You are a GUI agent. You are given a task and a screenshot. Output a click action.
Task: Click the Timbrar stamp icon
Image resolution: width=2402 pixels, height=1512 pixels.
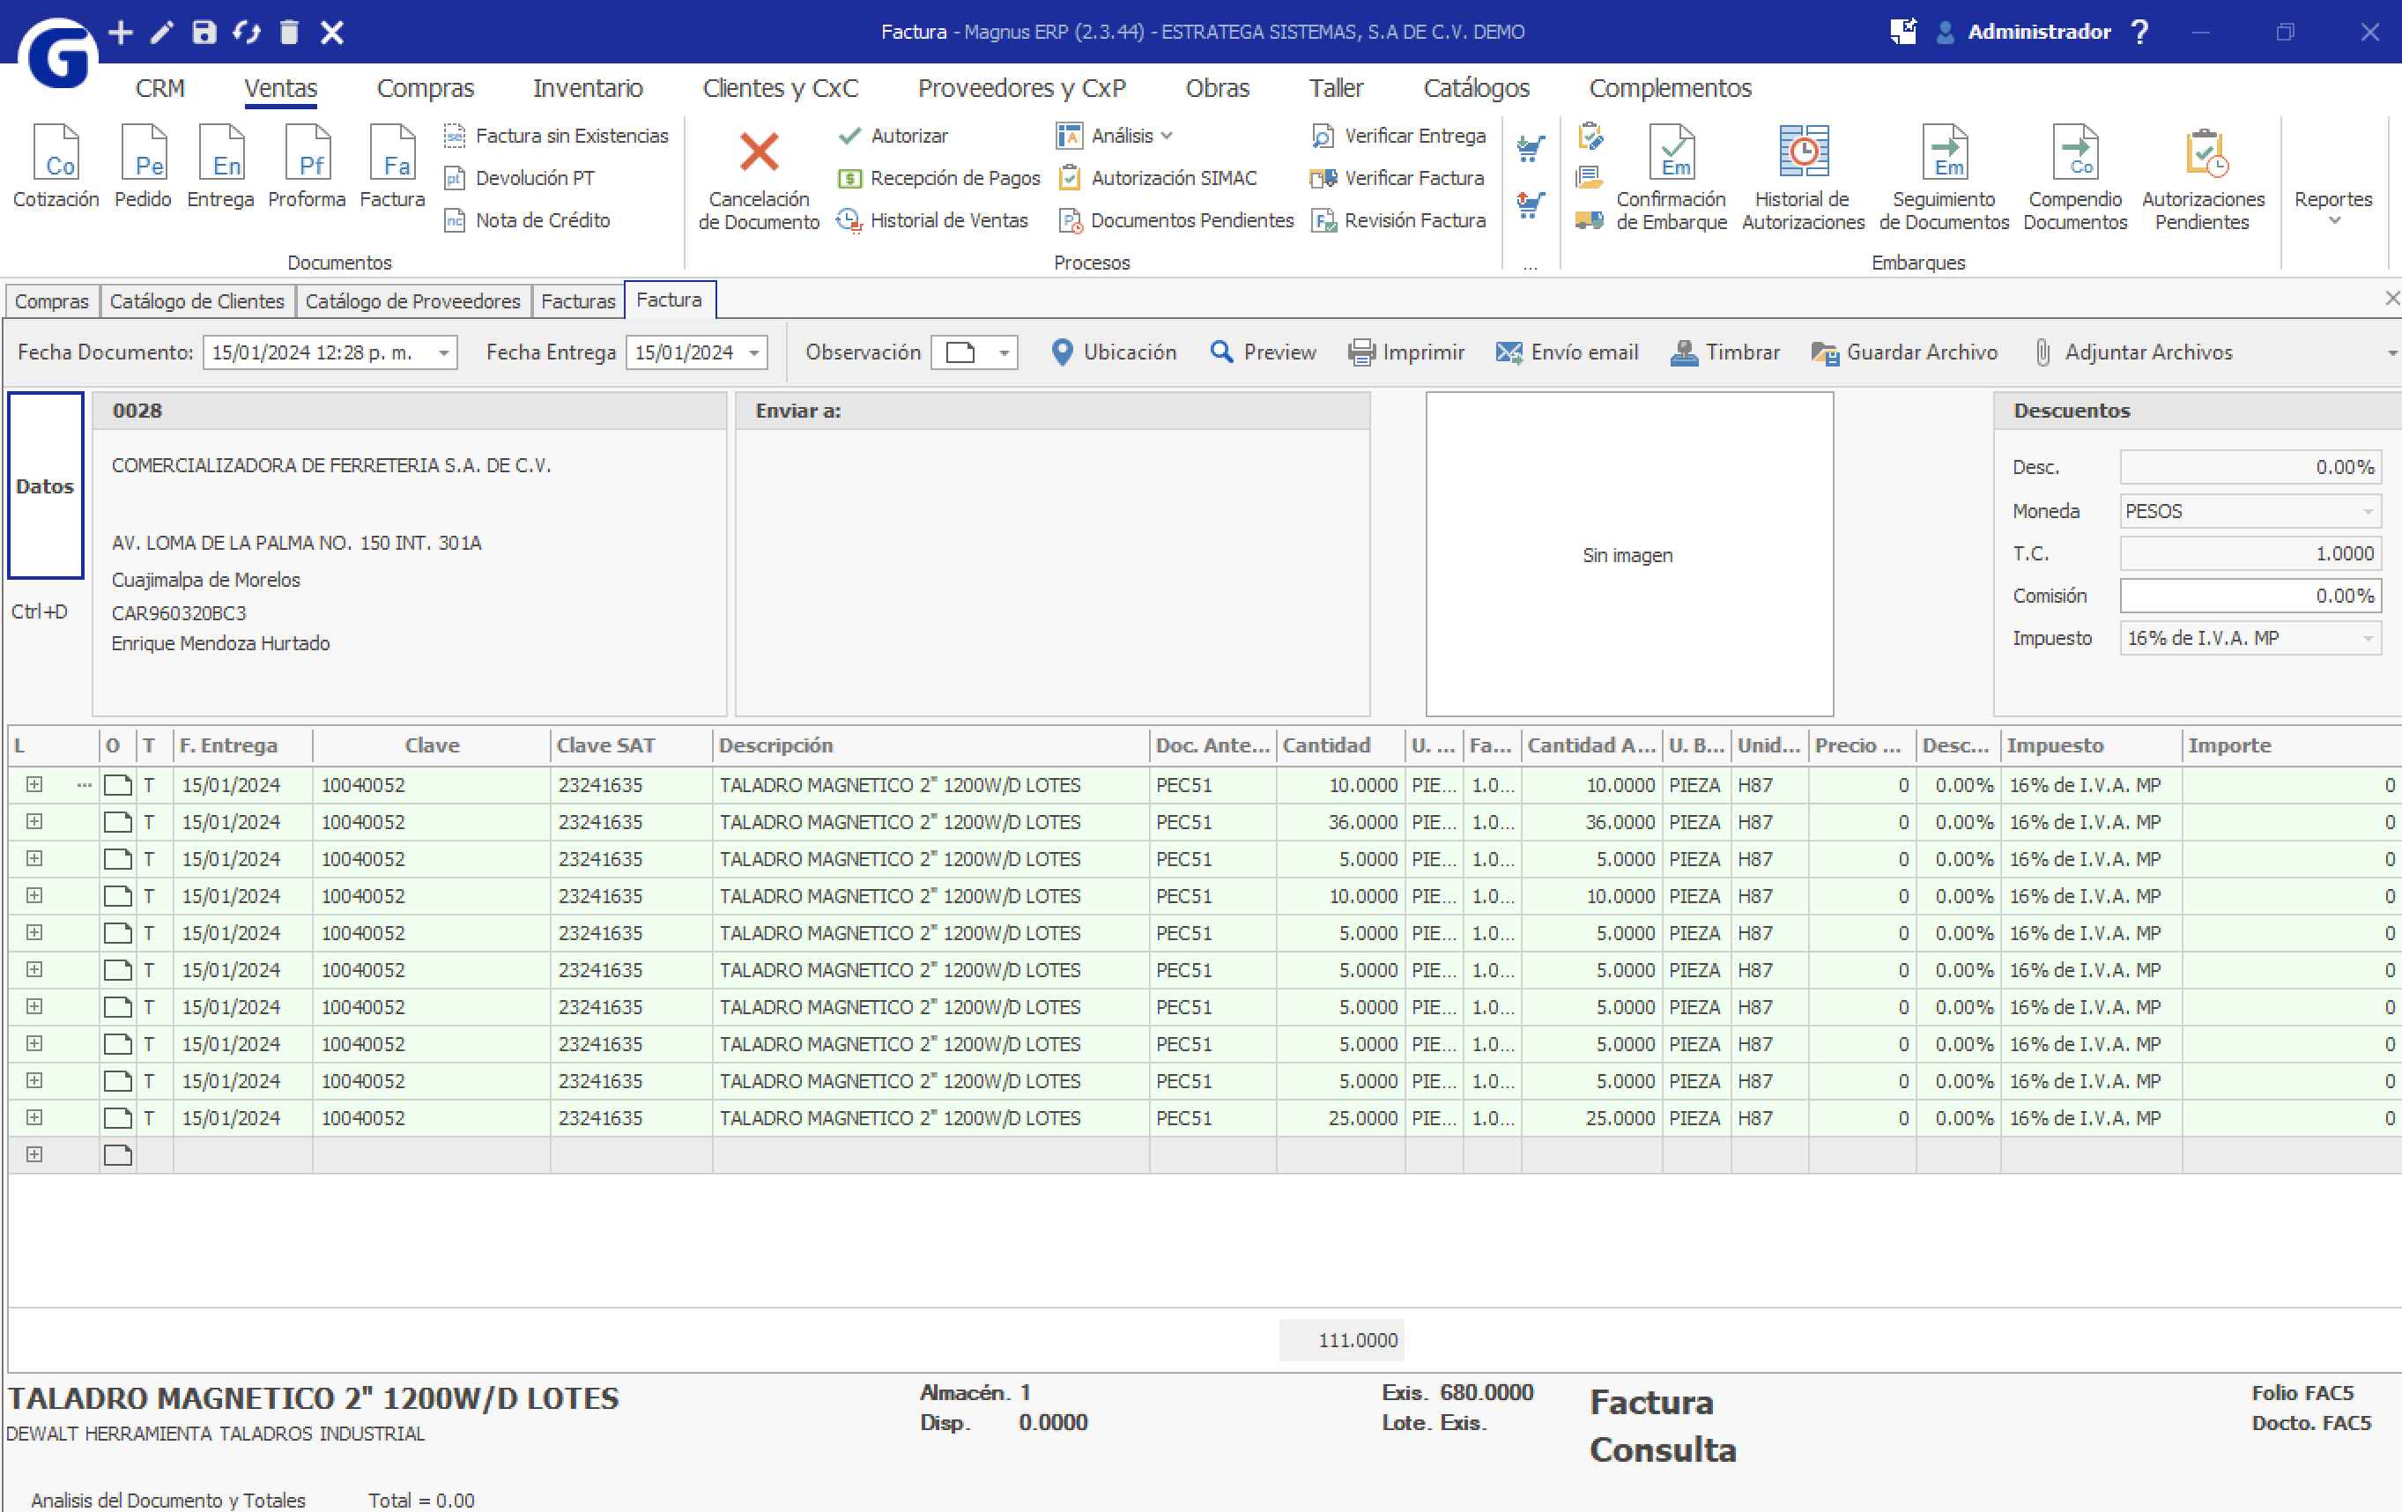1684,353
